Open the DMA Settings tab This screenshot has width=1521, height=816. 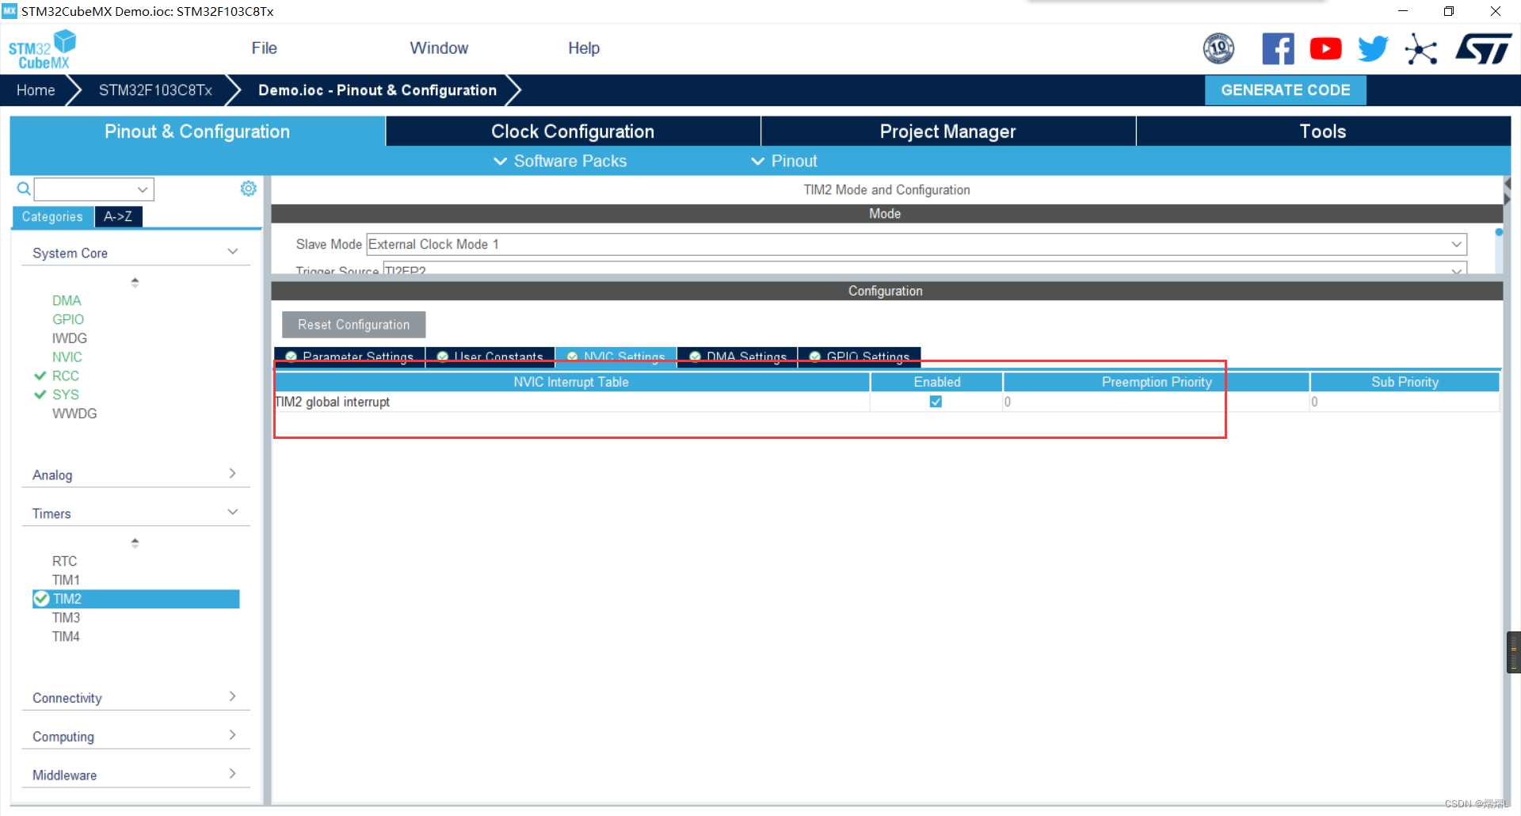coord(738,357)
